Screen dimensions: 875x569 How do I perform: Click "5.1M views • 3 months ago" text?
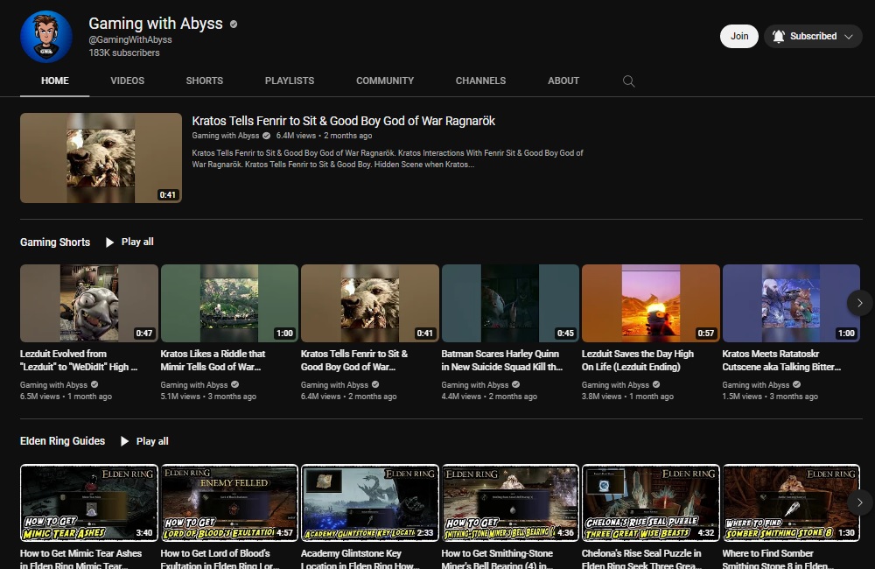(x=208, y=397)
